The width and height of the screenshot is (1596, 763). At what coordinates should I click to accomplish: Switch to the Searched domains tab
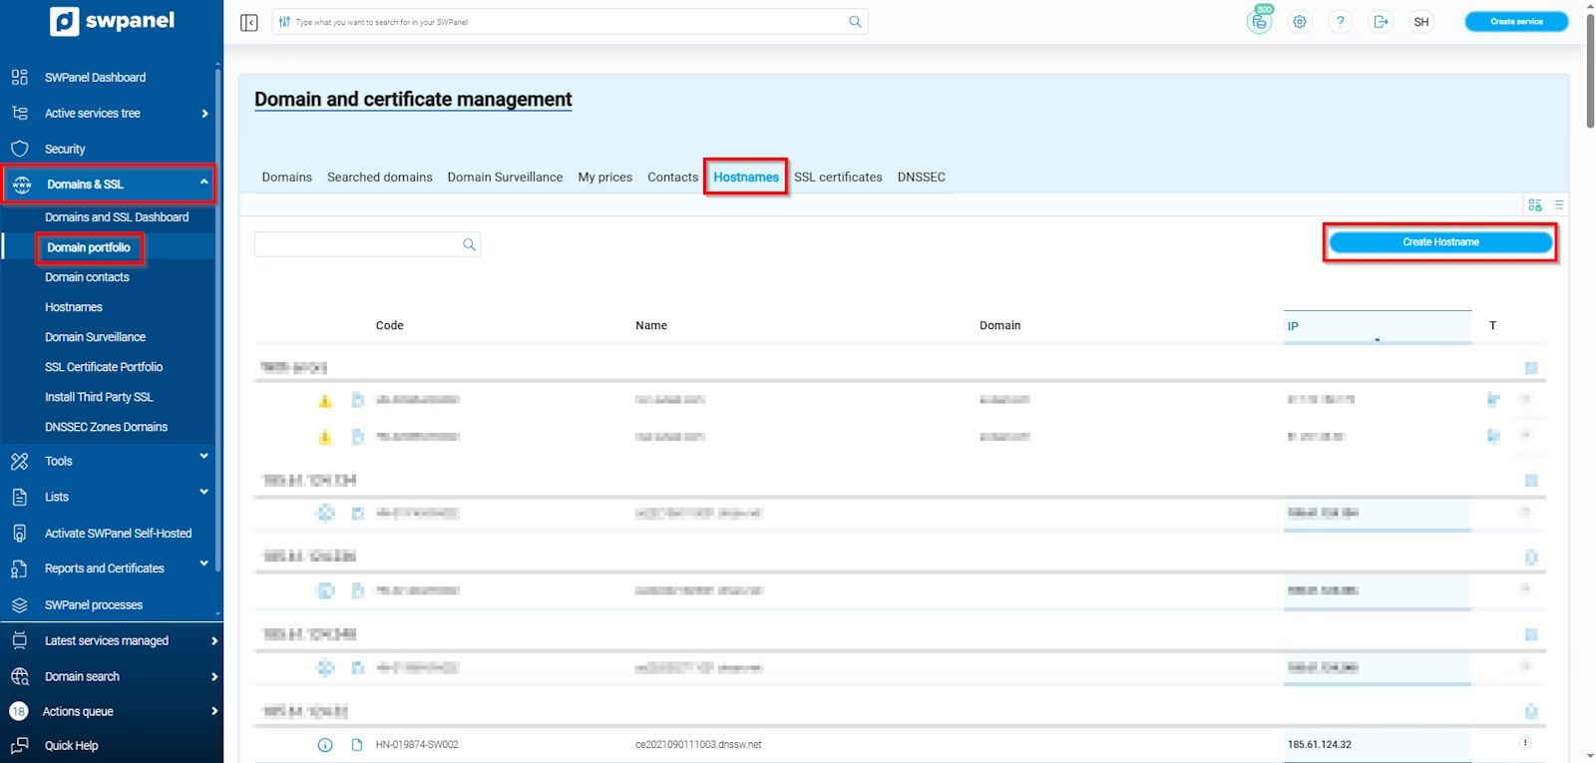point(380,177)
